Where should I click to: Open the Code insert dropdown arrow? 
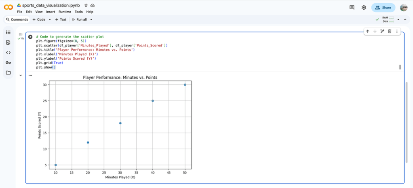point(50,19)
